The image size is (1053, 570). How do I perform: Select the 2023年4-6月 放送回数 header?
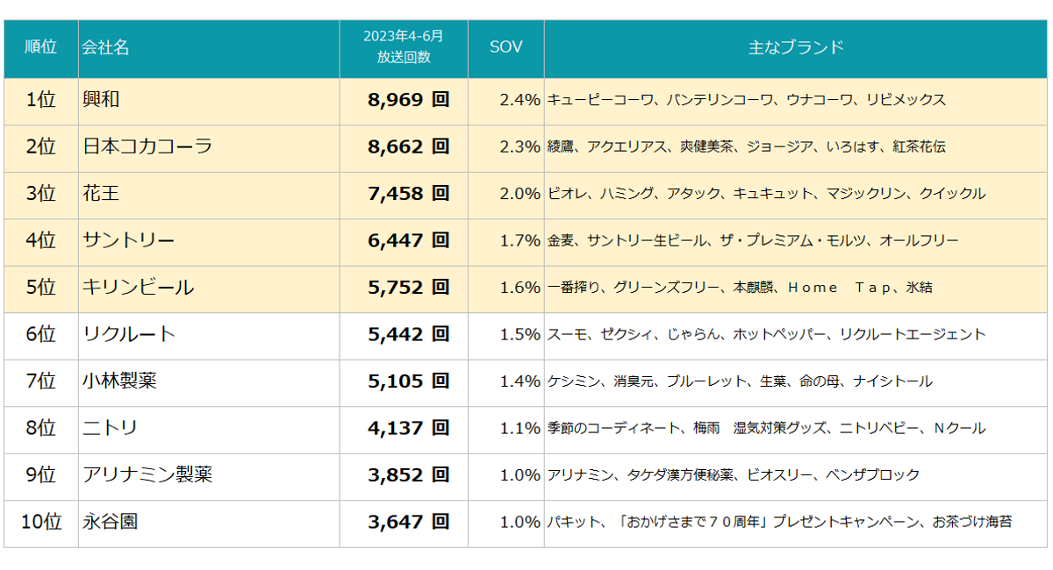click(x=404, y=47)
